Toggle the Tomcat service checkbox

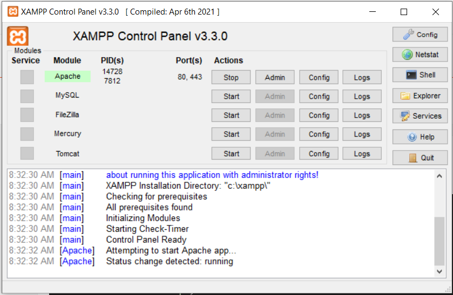27,153
